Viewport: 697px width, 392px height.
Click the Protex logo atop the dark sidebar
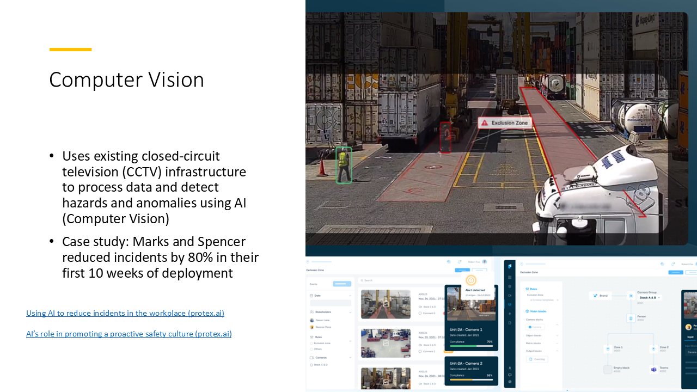[510, 266]
